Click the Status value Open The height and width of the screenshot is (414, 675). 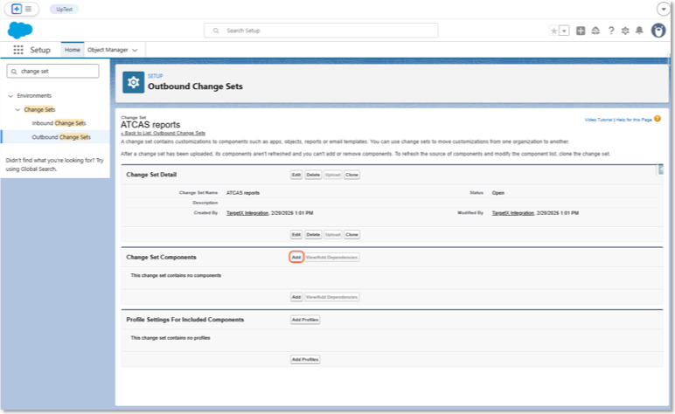(498, 193)
